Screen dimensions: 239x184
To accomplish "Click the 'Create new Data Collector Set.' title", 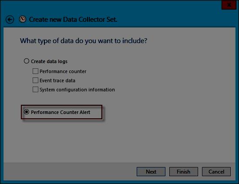I will click(73, 20).
